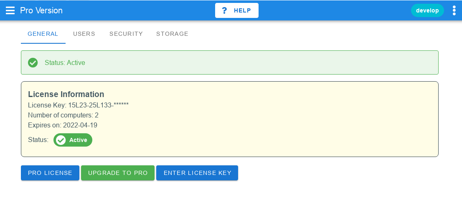The width and height of the screenshot is (462, 197).
Task: Open the three-dot more options menu
Action: pyautogui.click(x=454, y=10)
